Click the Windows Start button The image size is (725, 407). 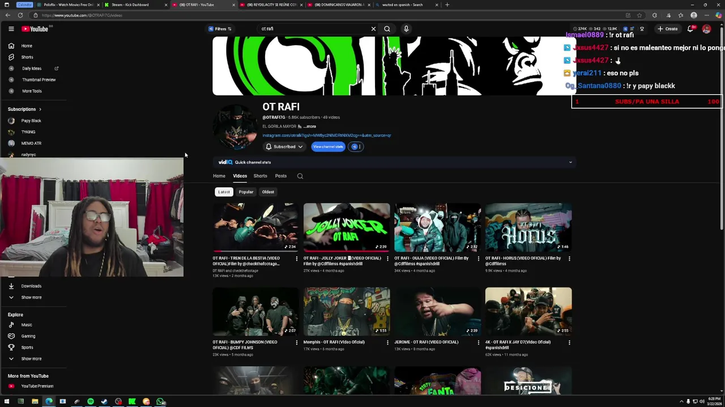(7, 402)
